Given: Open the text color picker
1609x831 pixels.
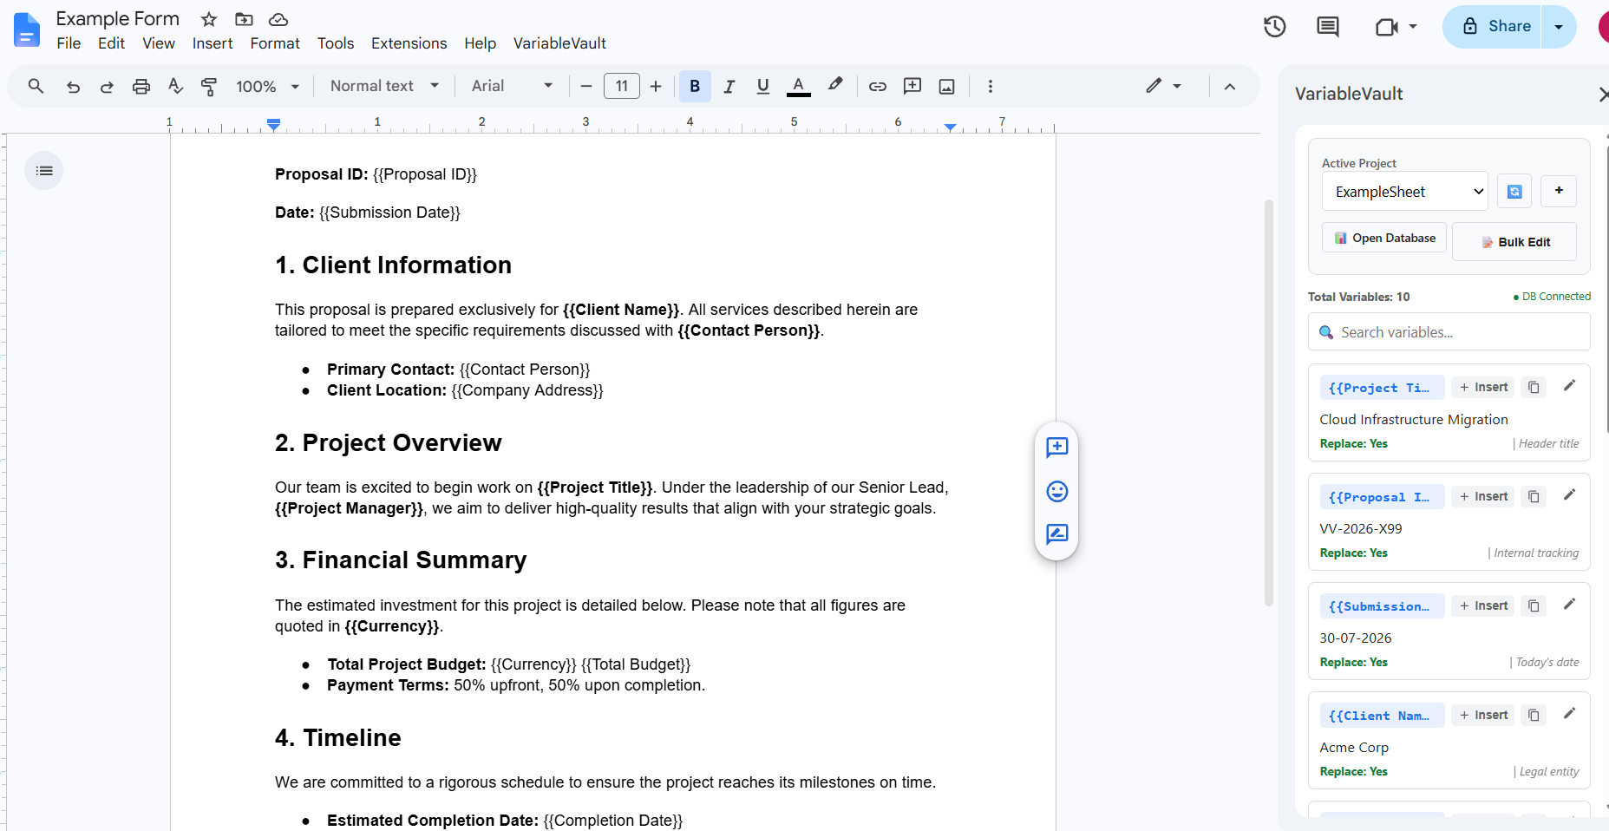Looking at the screenshot, I should [799, 86].
